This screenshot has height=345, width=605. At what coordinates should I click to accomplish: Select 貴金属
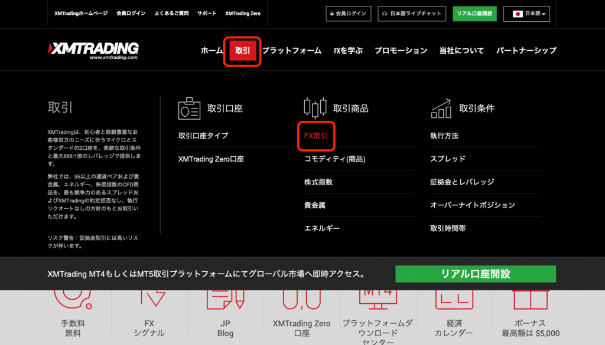(315, 205)
